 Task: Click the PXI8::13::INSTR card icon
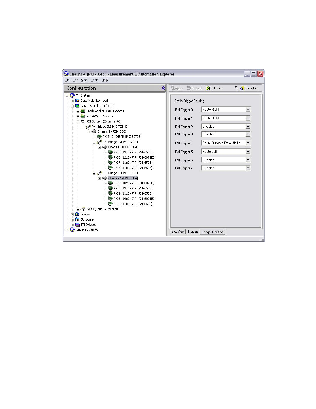pos(110,152)
